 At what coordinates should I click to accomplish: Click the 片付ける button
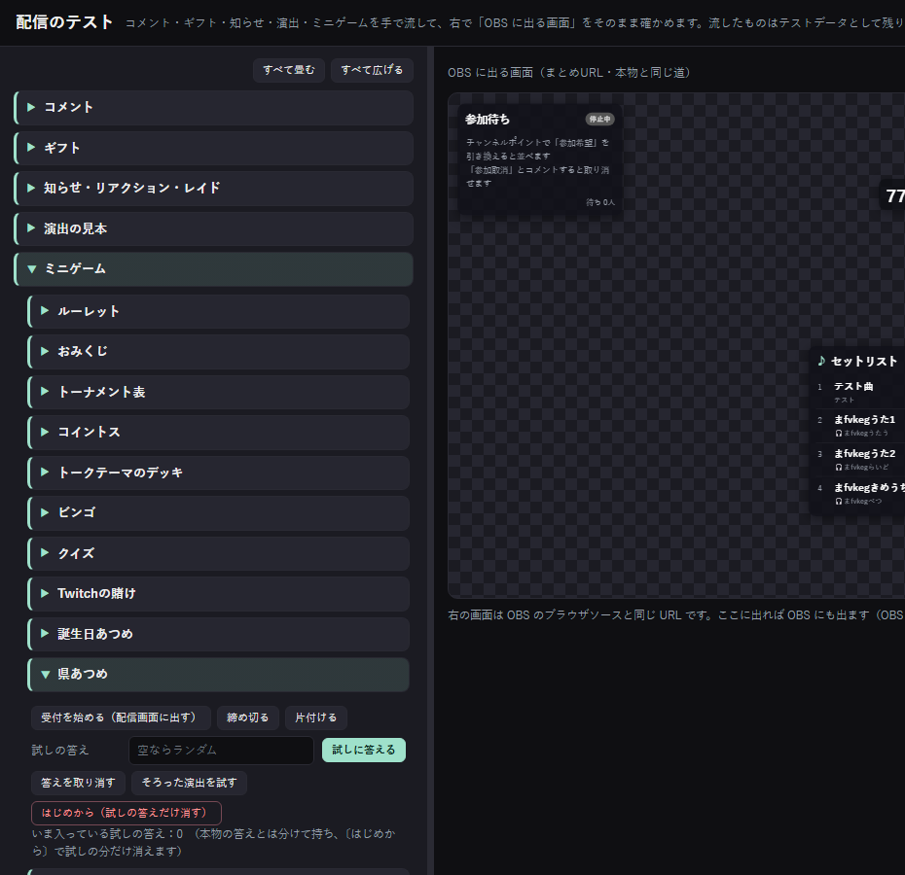(x=315, y=717)
